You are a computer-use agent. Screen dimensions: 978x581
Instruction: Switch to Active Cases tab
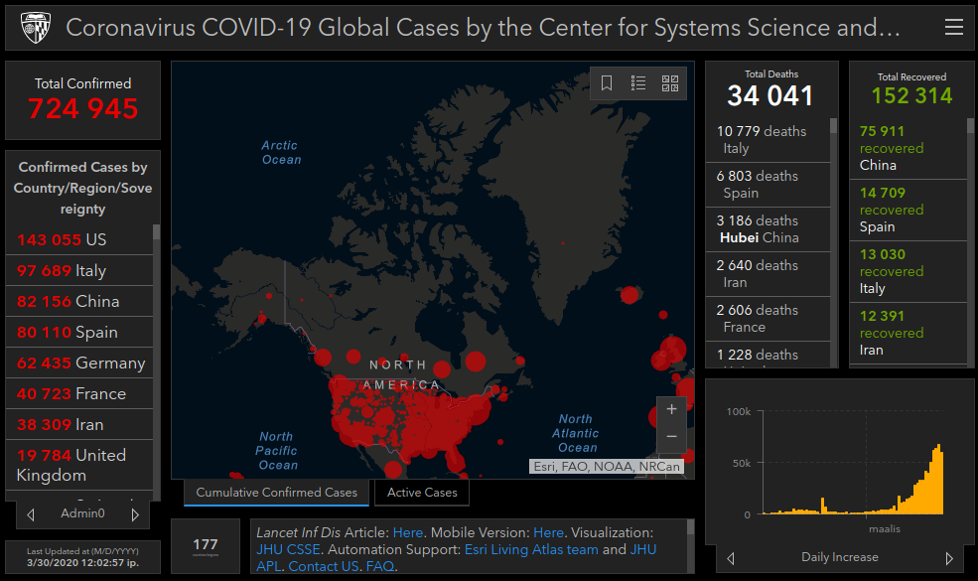click(422, 493)
